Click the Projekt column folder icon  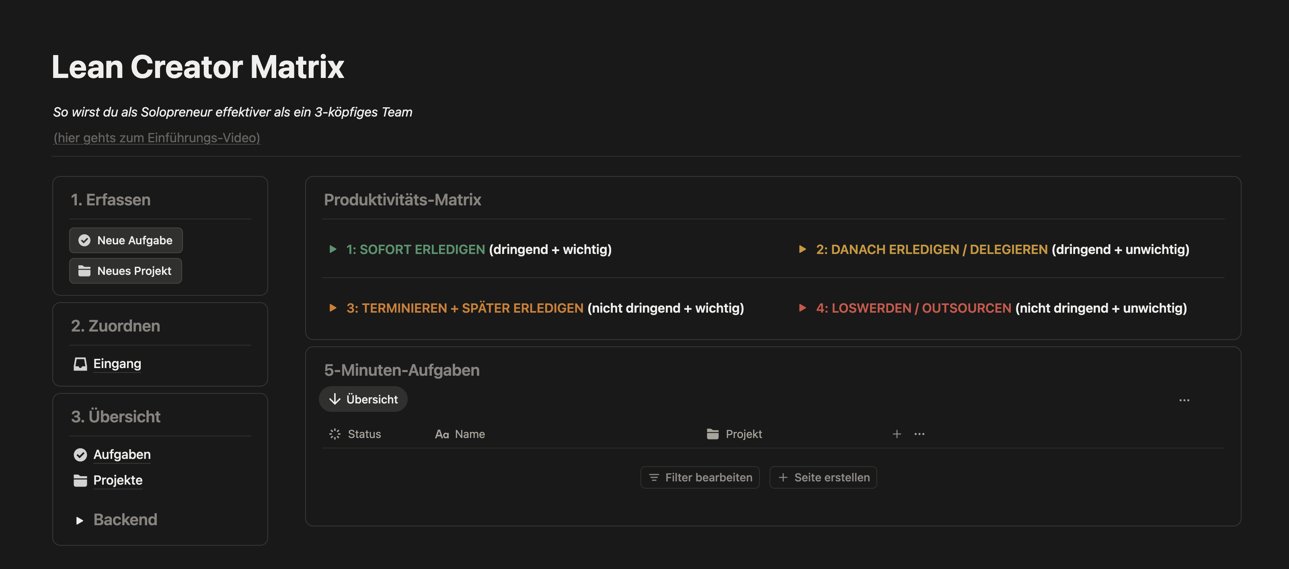712,434
